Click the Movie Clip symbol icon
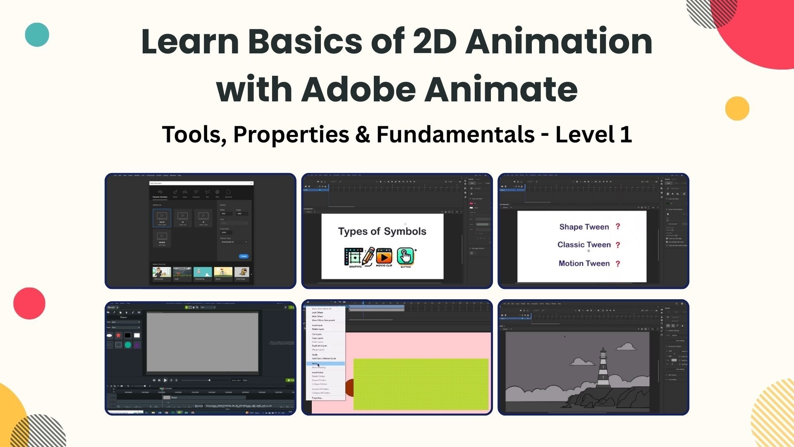 [x=384, y=257]
